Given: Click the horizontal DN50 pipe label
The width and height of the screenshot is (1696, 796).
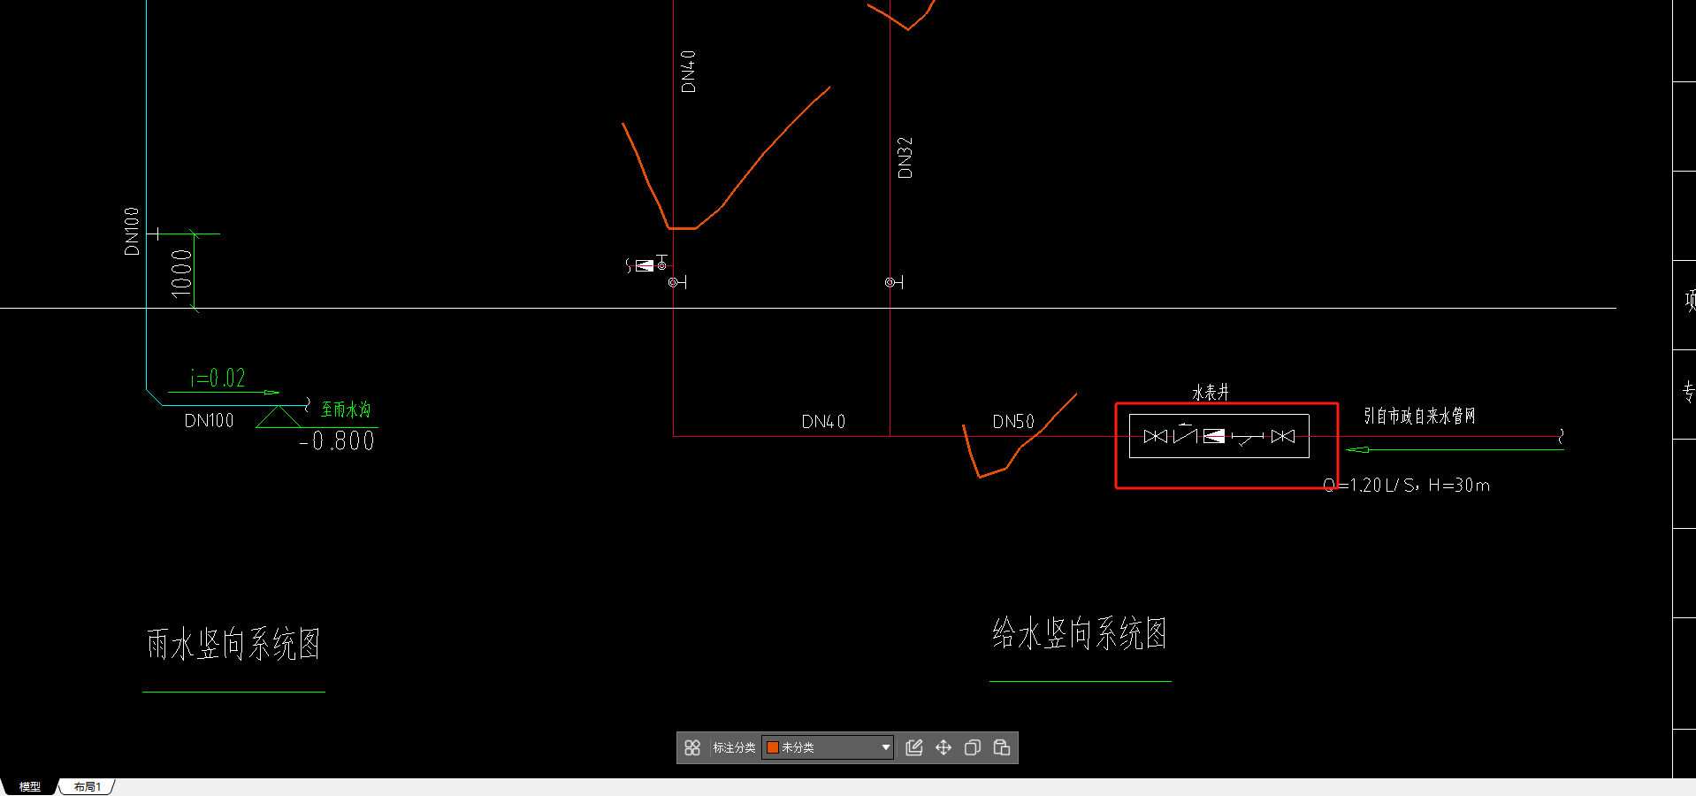Looking at the screenshot, I should (1013, 422).
